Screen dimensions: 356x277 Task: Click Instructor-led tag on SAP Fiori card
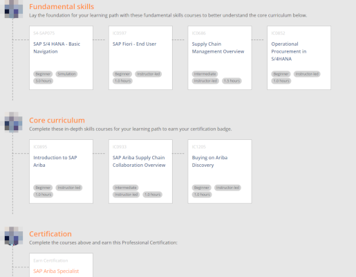click(x=149, y=74)
